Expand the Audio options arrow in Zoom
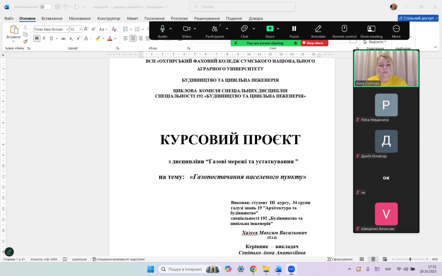Viewport: 442px width, 276px height. click(x=171, y=28)
